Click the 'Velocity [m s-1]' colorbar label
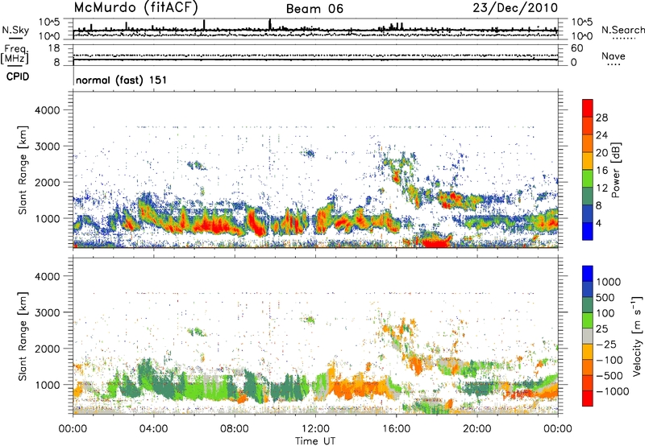This screenshot has width=645, height=446. click(637, 336)
